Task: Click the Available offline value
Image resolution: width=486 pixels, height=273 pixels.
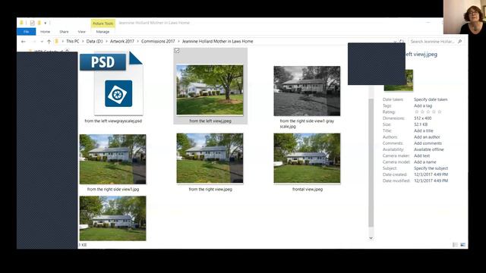Action: point(428,149)
